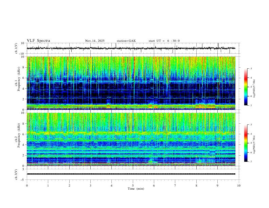Click the last time axis tick label "10"

click(x=239, y=186)
